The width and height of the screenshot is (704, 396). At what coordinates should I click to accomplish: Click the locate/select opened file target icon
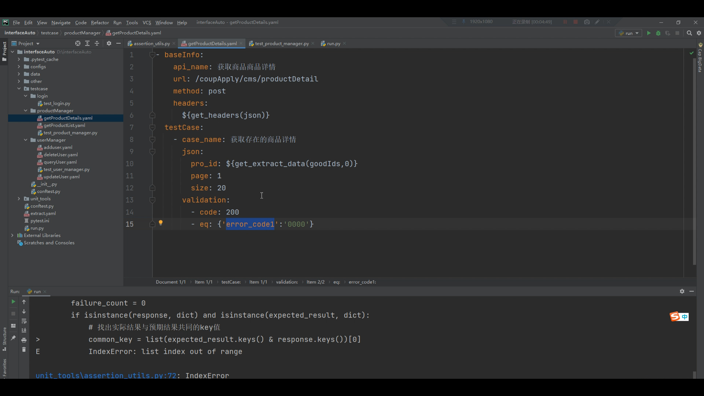(78, 43)
